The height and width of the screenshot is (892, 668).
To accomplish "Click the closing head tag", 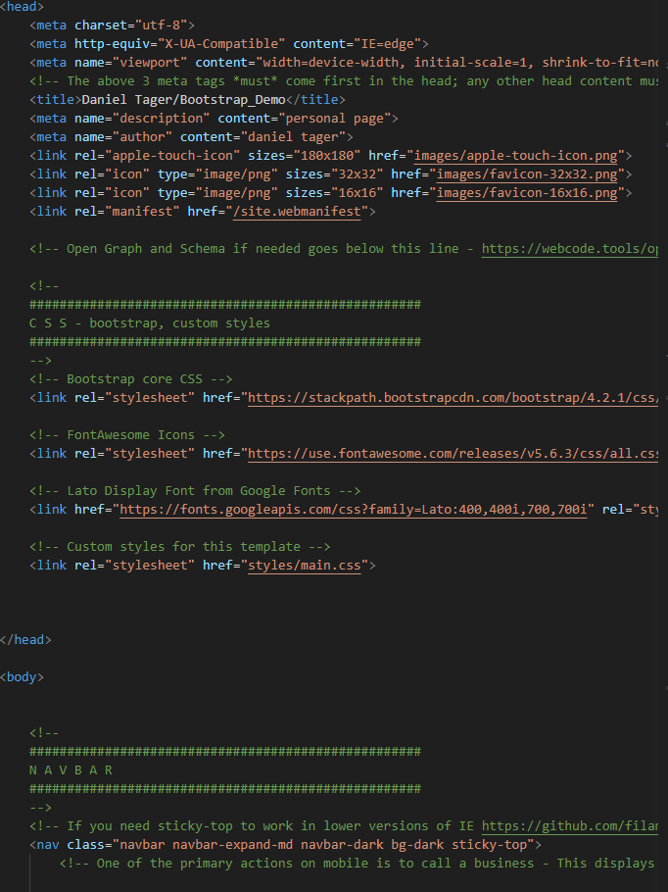I will click(25, 640).
